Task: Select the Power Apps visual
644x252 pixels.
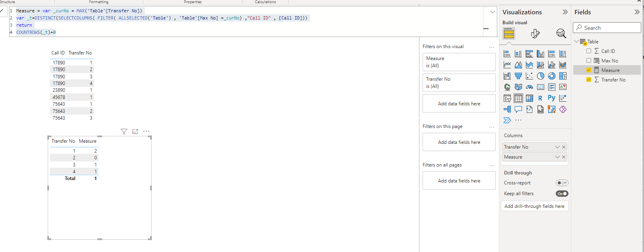Action: click(563, 109)
